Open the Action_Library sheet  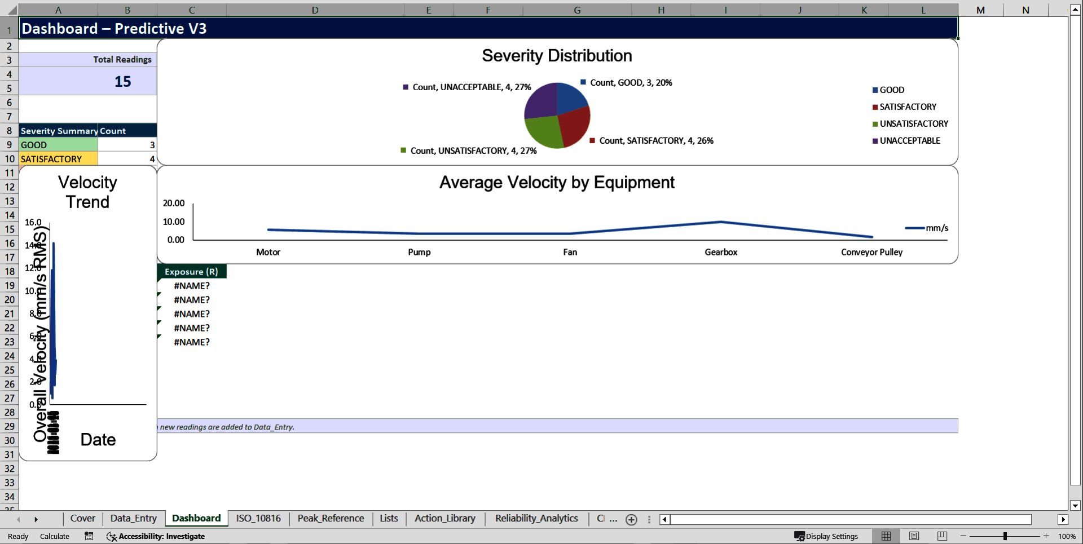click(x=444, y=519)
